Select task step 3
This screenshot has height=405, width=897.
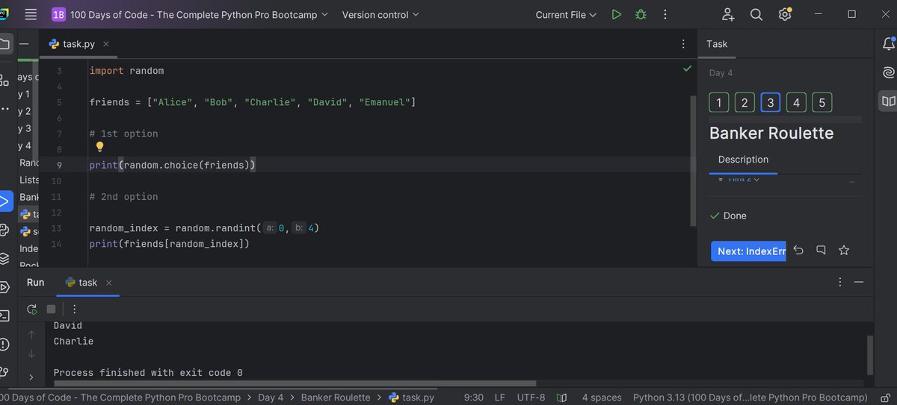(x=771, y=103)
